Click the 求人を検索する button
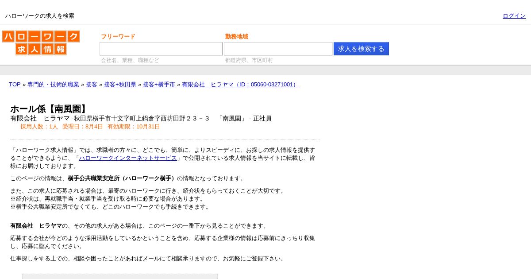 361,49
